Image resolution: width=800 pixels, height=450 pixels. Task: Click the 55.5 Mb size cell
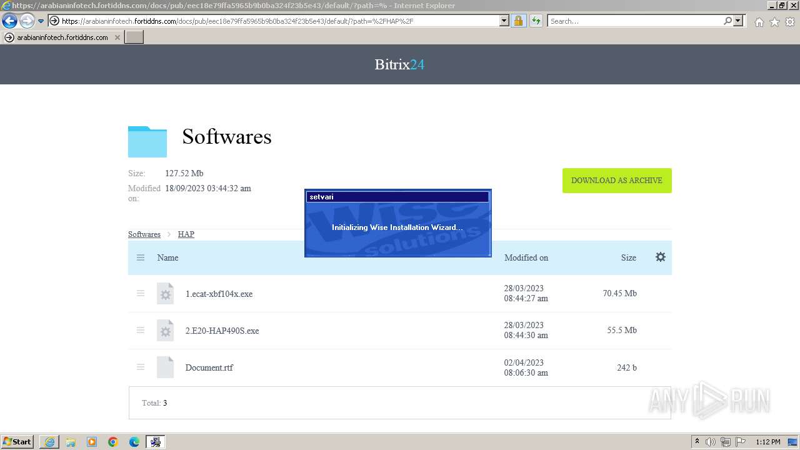tap(622, 330)
